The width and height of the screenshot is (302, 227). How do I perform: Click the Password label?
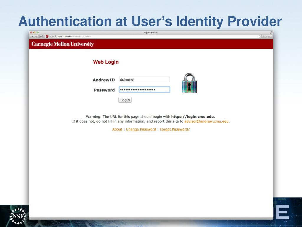pos(104,90)
